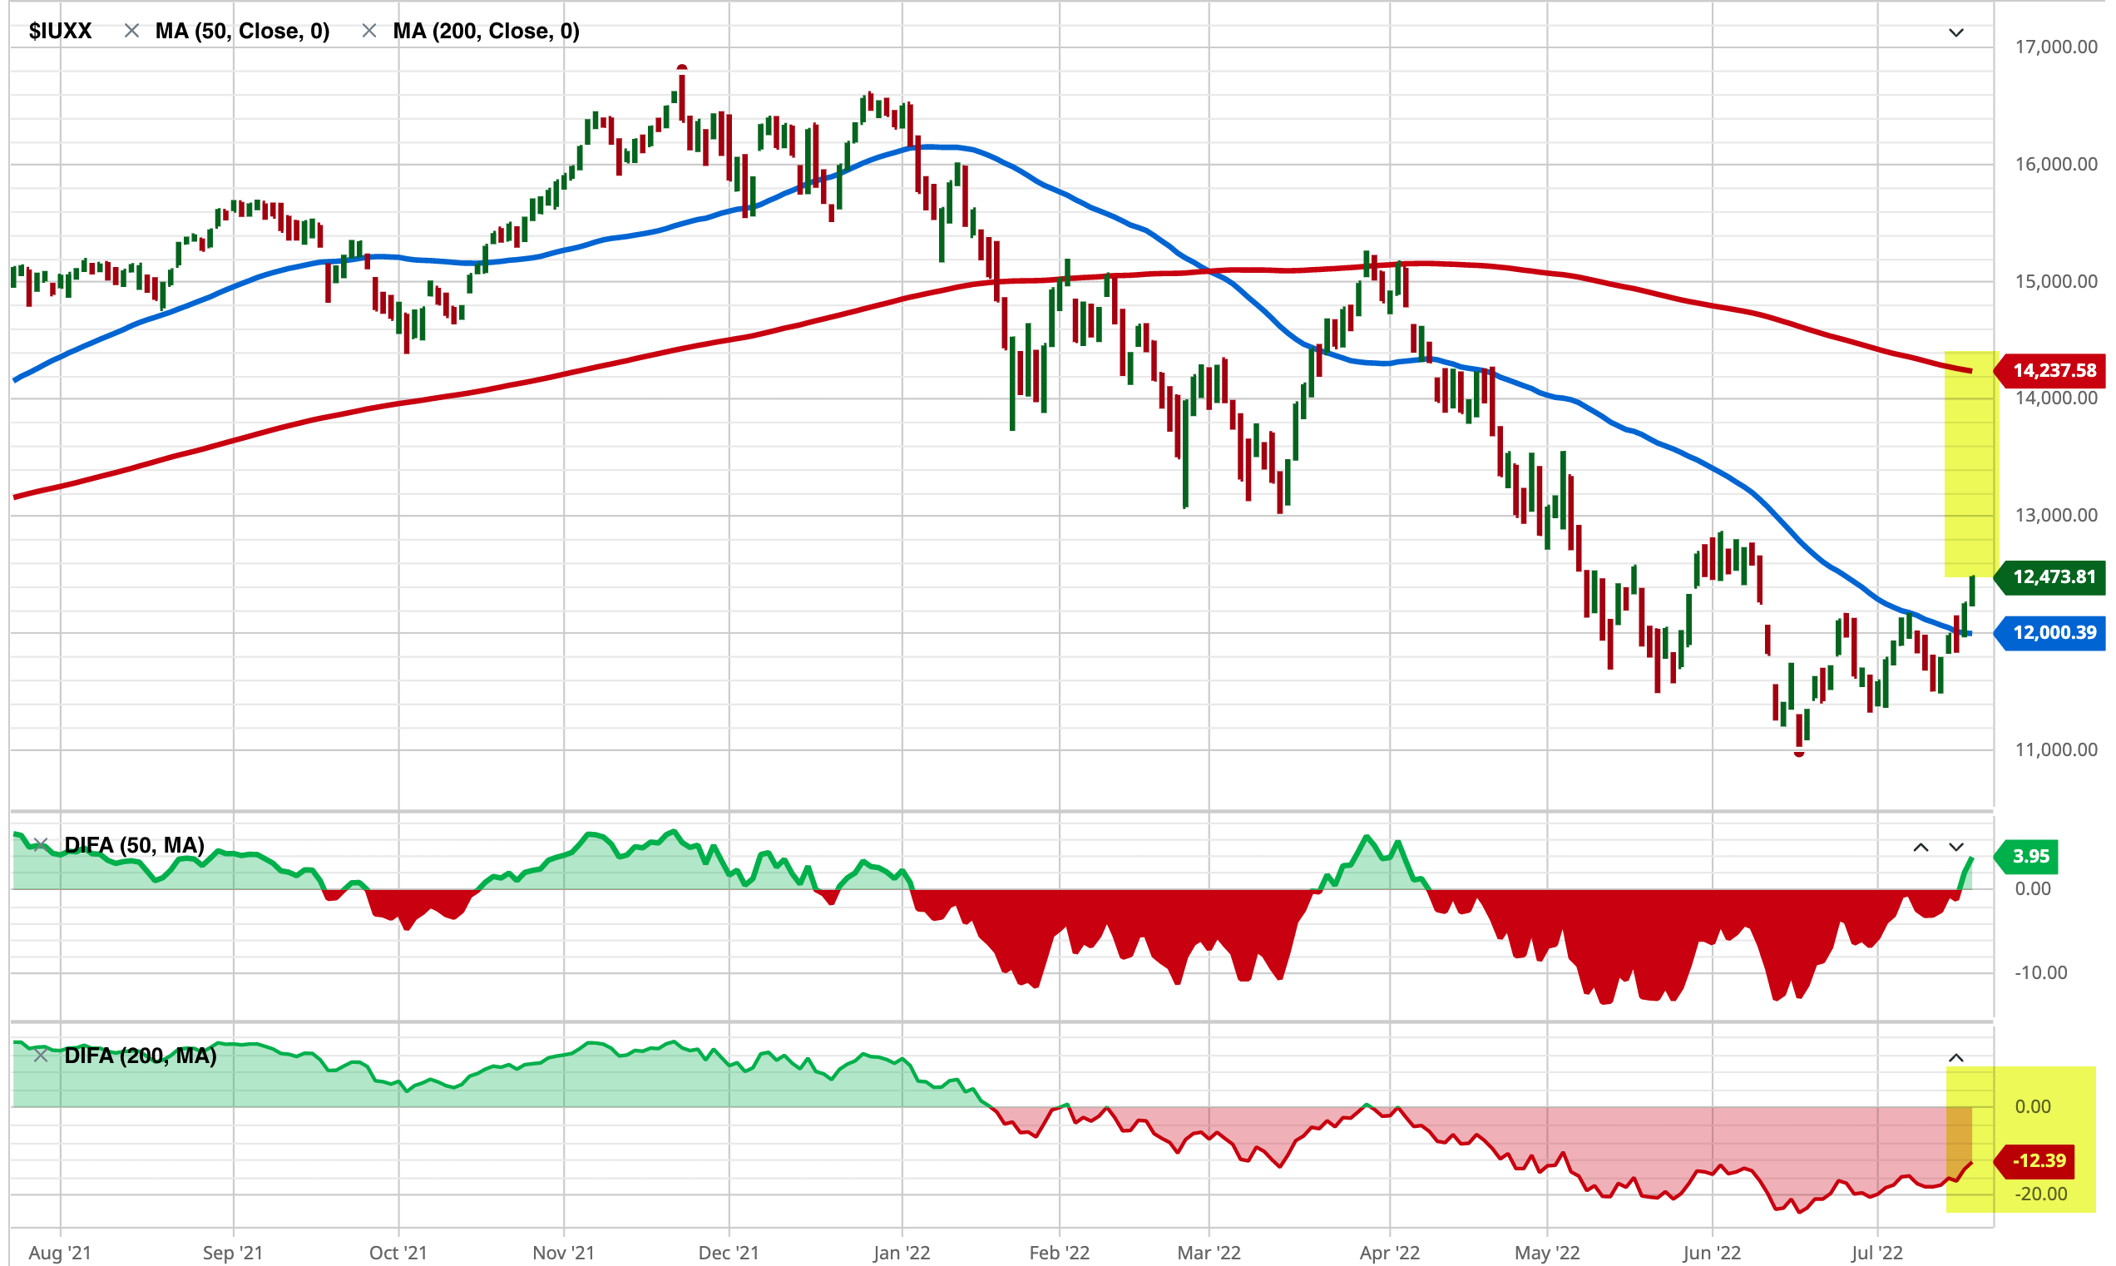Click the red high marker at November peak
Image resolution: width=2116 pixels, height=1266 pixels.
point(682,67)
